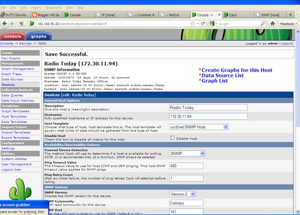This screenshot has width=300, height=215.
Task: Switch to the Cacti browser tab
Action: (238, 15)
